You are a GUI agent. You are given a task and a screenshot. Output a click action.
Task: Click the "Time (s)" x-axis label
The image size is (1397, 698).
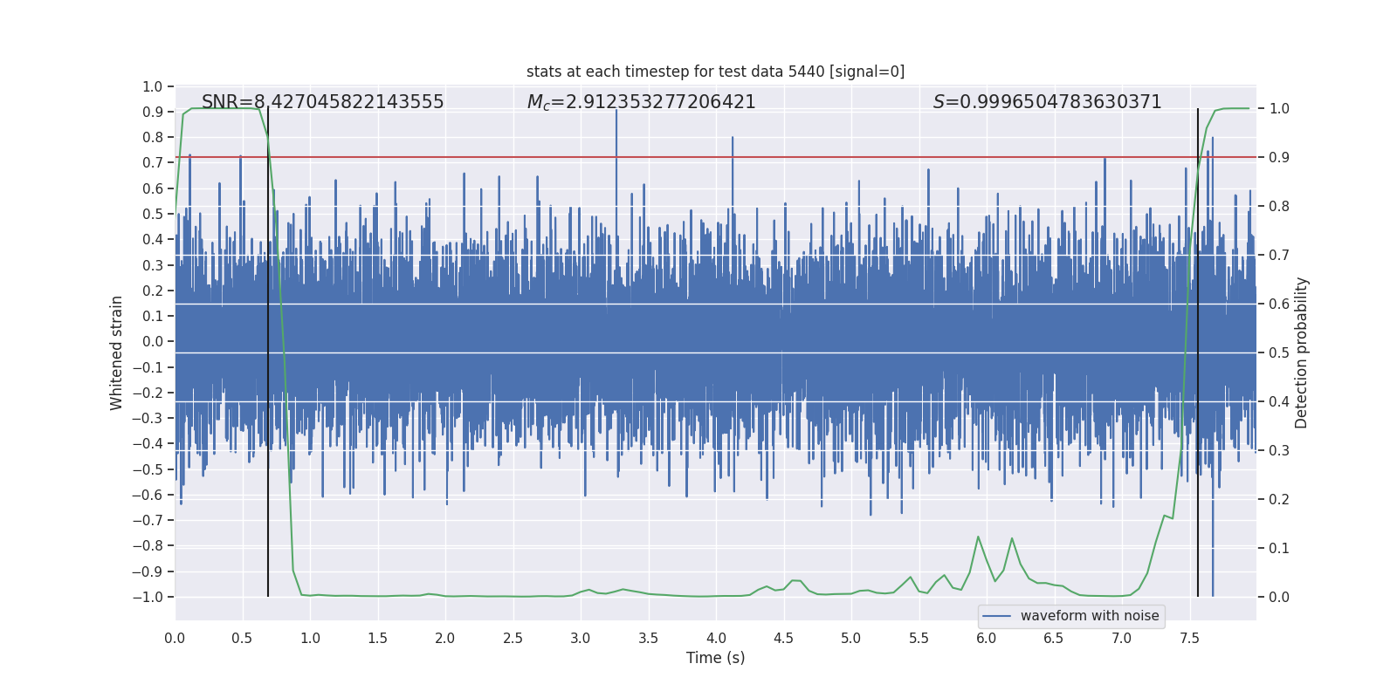(x=715, y=658)
